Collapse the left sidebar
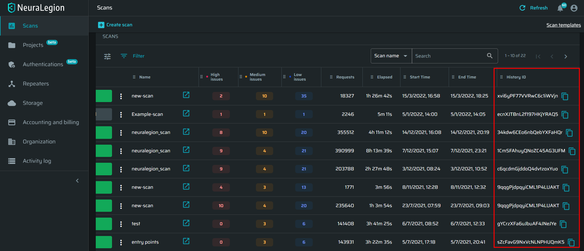Image resolution: width=584 pixels, height=251 pixels. tap(77, 181)
